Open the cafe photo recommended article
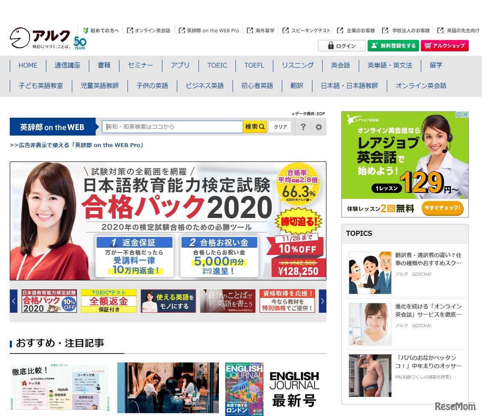This screenshot has height=416, width=482. (168, 388)
